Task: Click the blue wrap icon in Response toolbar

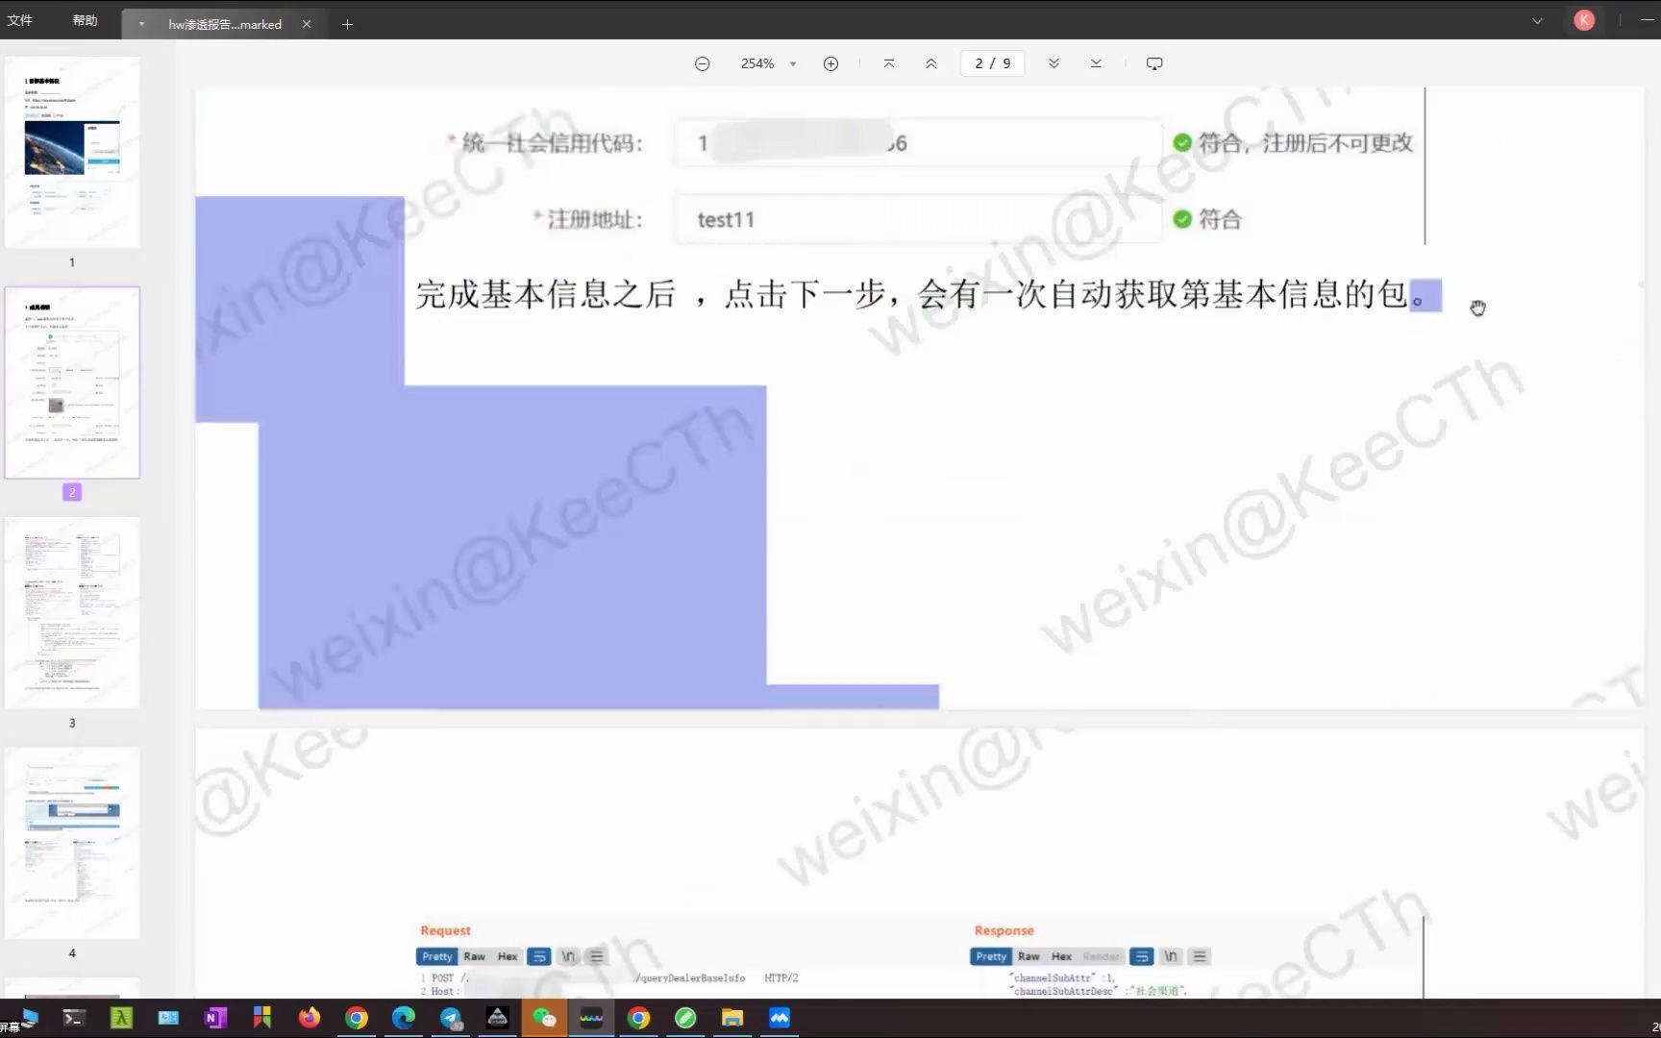Action: 1141,956
